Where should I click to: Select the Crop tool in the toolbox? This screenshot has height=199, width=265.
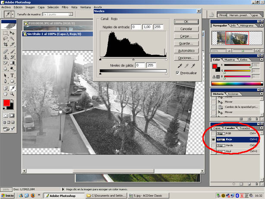5,44
